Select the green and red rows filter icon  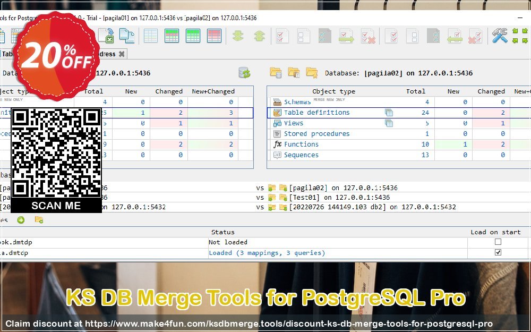[x=172, y=36]
